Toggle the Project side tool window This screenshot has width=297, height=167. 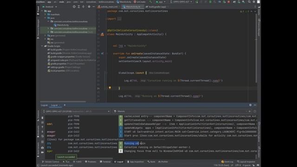38,10
